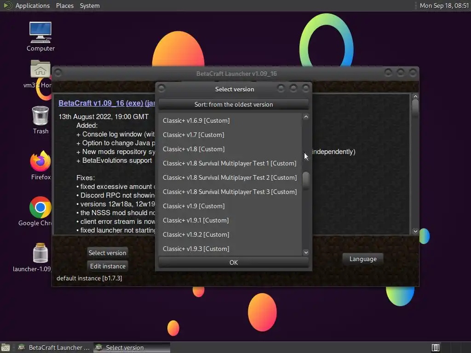Click the default instance [b1.7.3] label

tap(89, 278)
